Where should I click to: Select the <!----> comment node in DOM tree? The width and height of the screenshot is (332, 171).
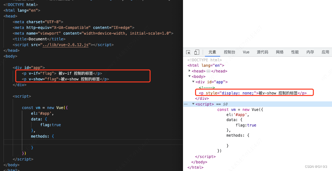(x=207, y=87)
